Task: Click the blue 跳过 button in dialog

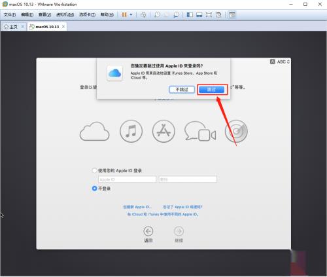Action: tap(211, 89)
